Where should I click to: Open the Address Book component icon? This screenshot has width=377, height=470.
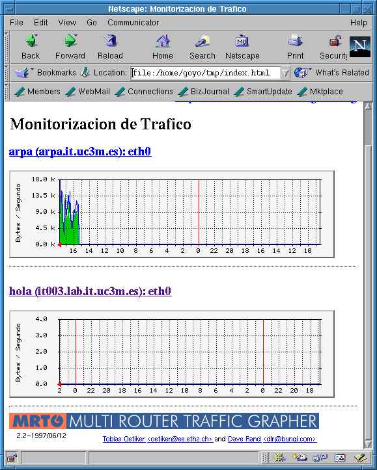[x=340, y=458]
